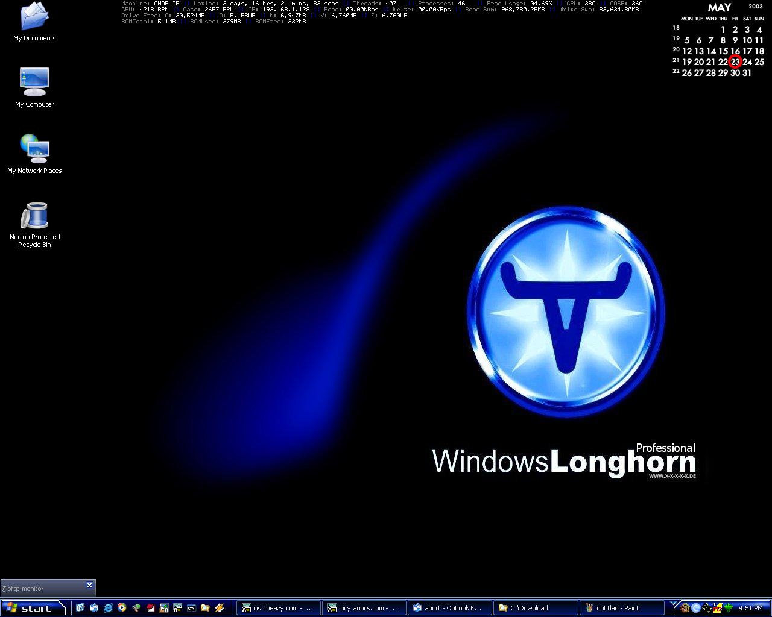The width and height of the screenshot is (772, 617).
Task: Launch Outlook from the Quick Launch bar
Action: [80, 608]
